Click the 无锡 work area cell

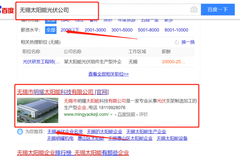pos(133,62)
